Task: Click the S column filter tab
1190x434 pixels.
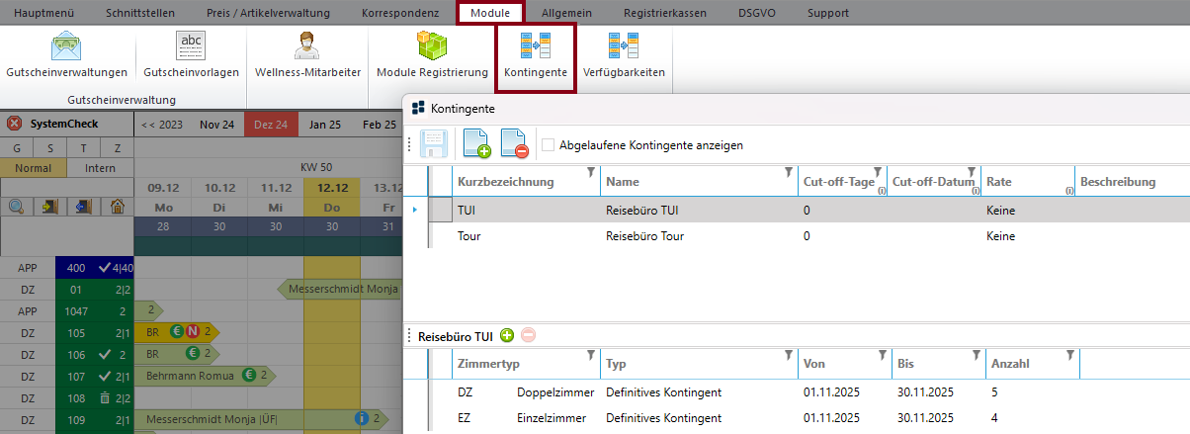Action: click(50, 148)
